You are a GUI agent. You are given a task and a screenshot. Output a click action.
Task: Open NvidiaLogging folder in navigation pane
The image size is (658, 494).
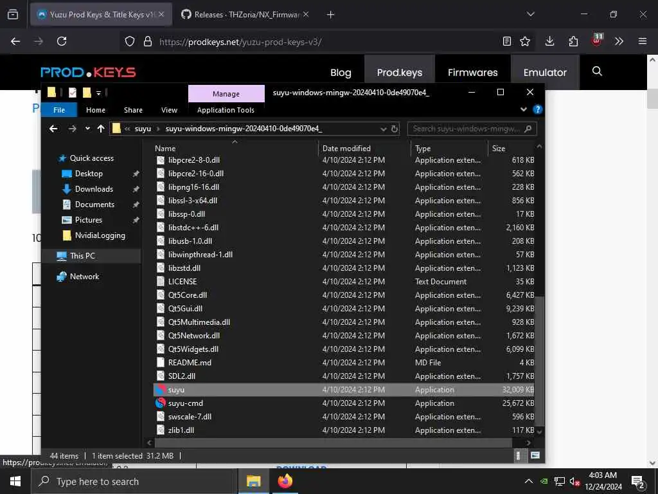tap(100, 235)
